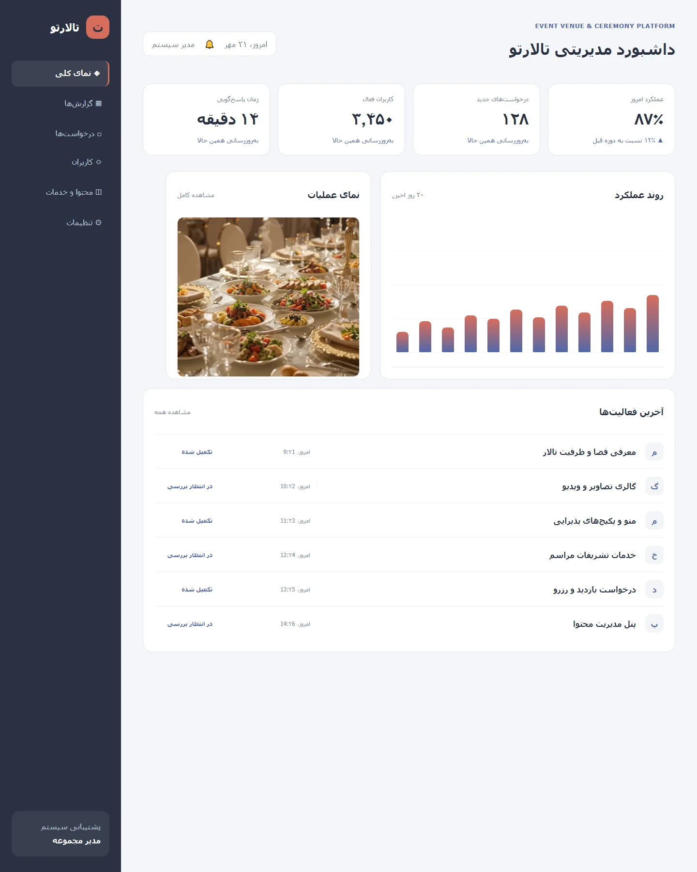Select the row title درخواست بازدید و رزرو
The image size is (697, 872).
(595, 590)
